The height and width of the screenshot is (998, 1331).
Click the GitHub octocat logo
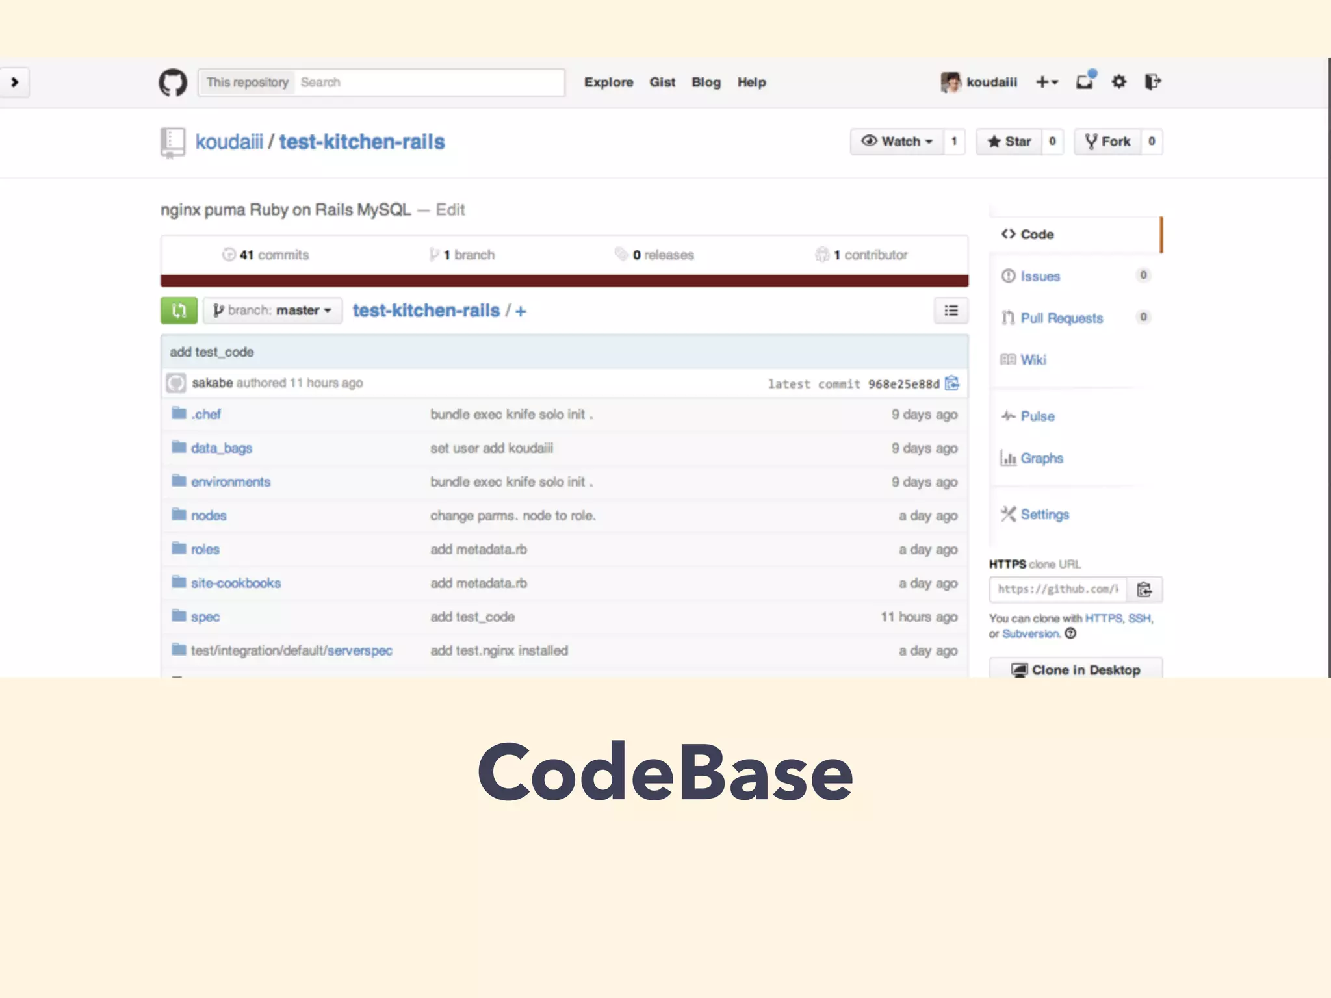(x=173, y=83)
